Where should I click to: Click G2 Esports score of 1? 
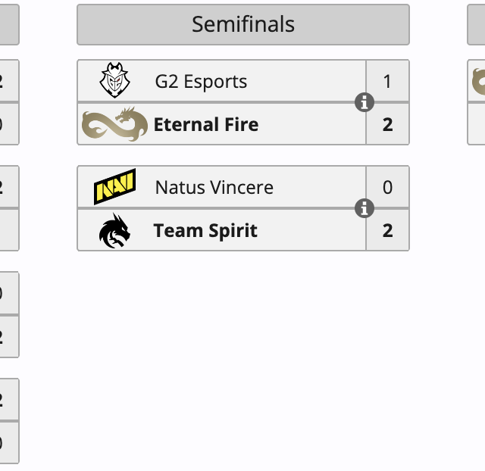point(388,81)
